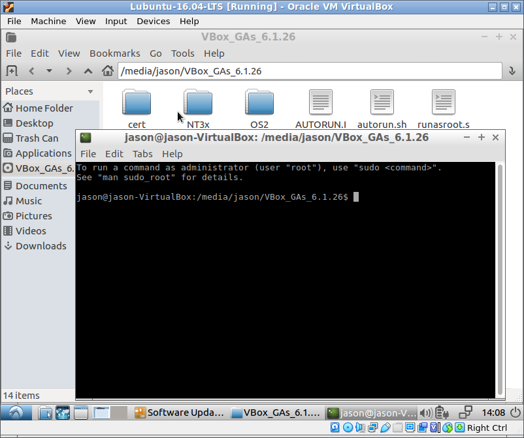Click VirtualBox hard disk activity status icon

[335, 428]
